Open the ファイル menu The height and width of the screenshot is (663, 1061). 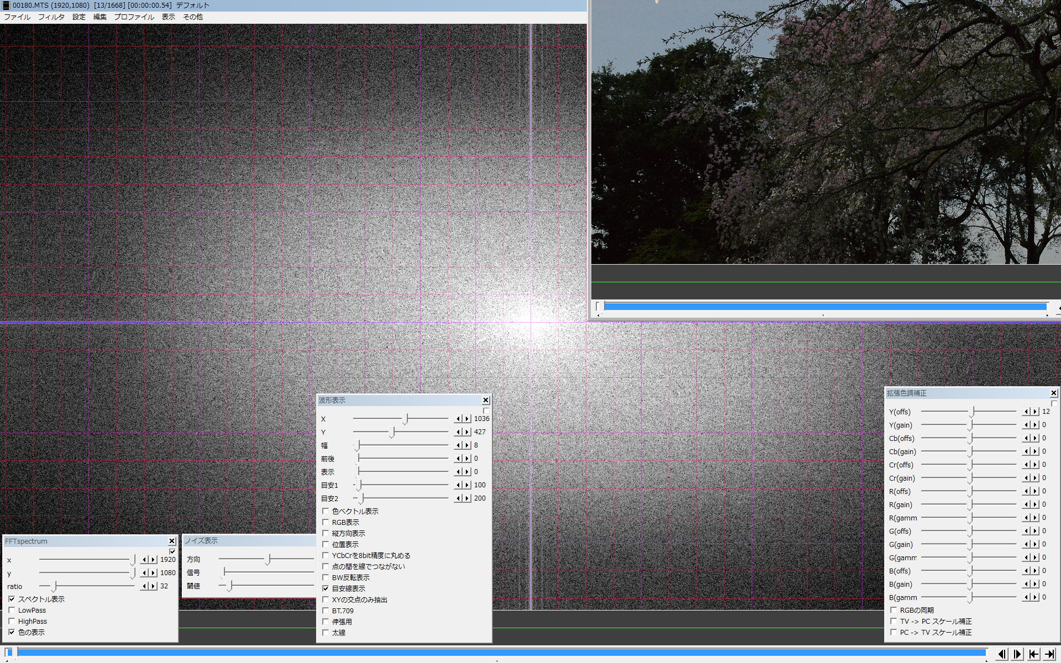17,17
